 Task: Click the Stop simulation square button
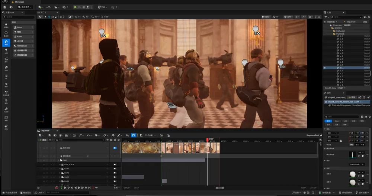tap(83, 7)
